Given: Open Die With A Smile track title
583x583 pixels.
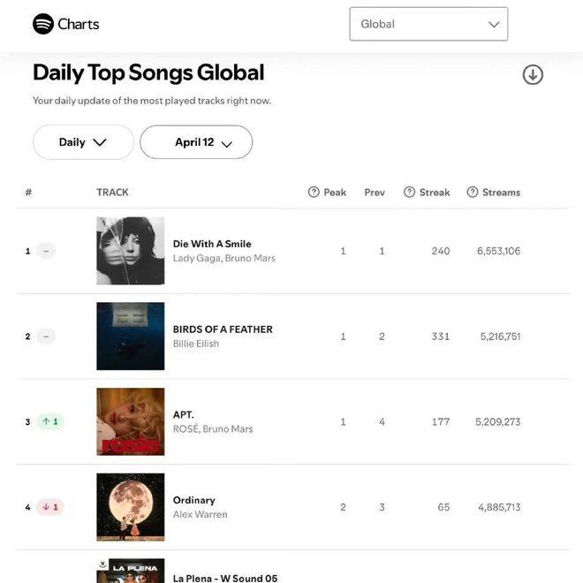Looking at the screenshot, I should pyautogui.click(x=212, y=244).
